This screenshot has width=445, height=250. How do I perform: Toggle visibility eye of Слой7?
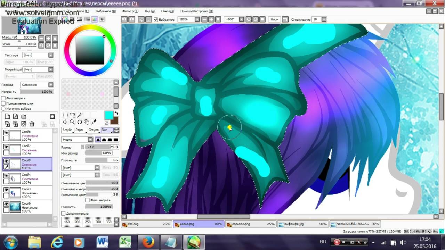(x=6, y=147)
